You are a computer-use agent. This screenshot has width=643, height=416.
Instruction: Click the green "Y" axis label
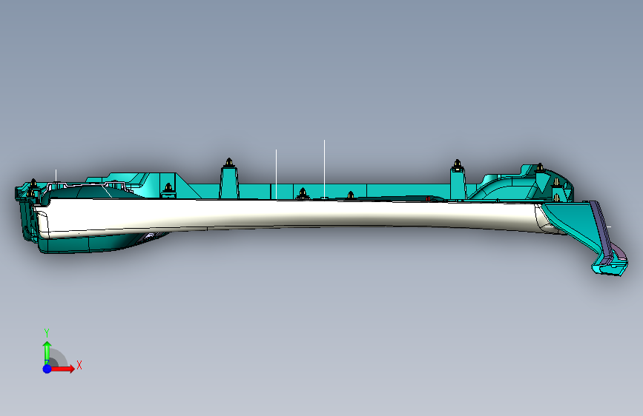[x=47, y=332]
